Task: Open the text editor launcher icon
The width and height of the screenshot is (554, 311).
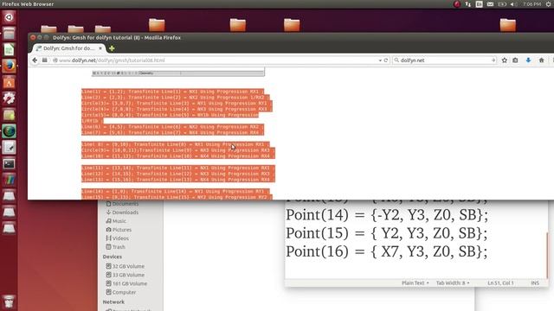Action: coord(9,148)
